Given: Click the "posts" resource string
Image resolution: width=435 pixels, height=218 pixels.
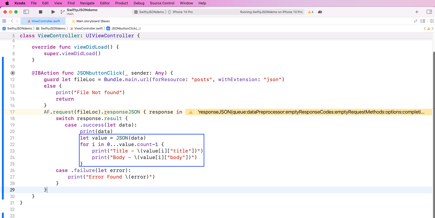Looking at the screenshot, I should click(202, 80).
